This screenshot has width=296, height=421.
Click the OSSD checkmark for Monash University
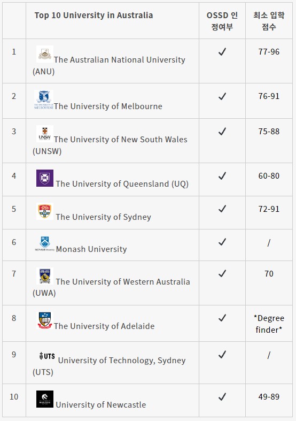click(222, 242)
